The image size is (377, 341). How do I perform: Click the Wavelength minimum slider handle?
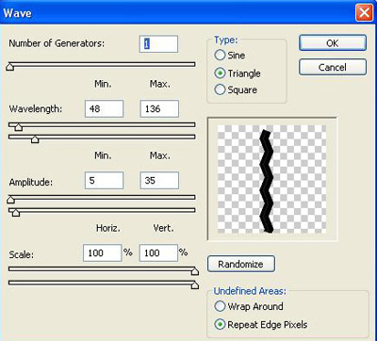click(19, 127)
